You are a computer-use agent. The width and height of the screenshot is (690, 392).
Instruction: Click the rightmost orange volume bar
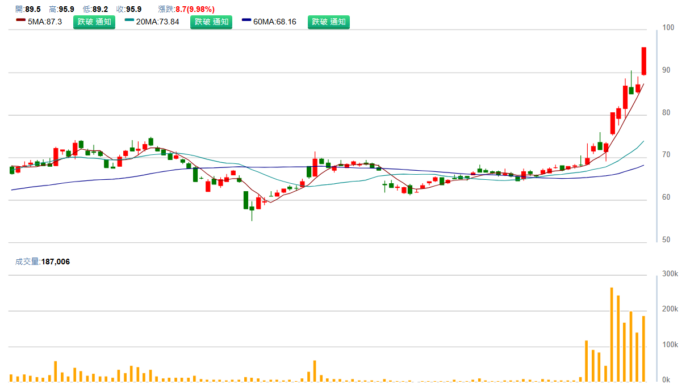(643, 348)
